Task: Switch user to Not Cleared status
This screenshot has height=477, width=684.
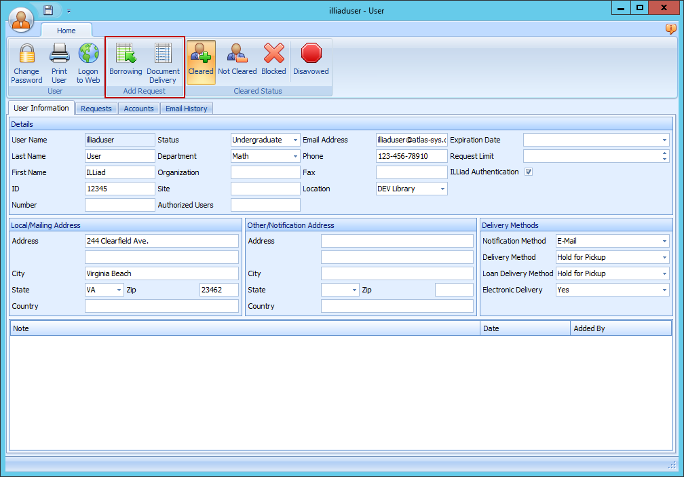Action: [x=237, y=61]
